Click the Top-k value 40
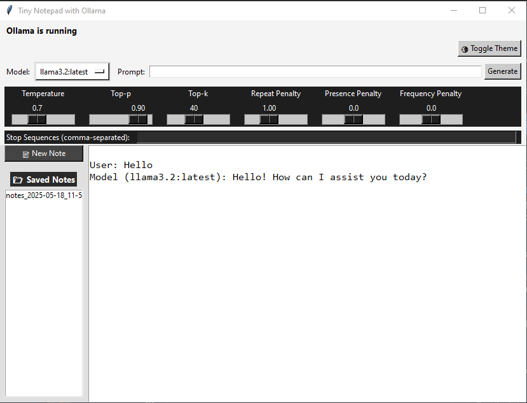The width and height of the screenshot is (527, 403). [194, 108]
